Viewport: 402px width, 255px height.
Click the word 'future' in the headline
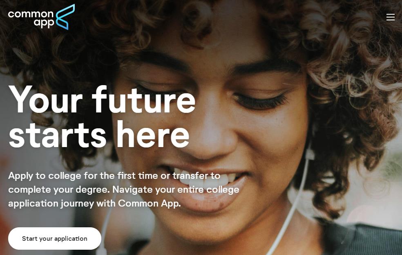pos(144,100)
